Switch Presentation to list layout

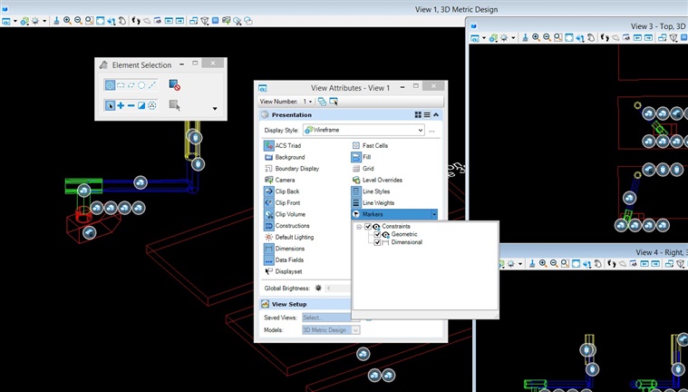[427, 114]
